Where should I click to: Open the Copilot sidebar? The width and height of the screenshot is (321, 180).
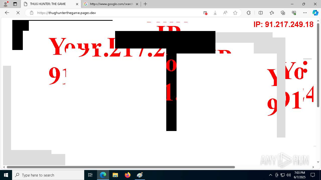(315, 13)
